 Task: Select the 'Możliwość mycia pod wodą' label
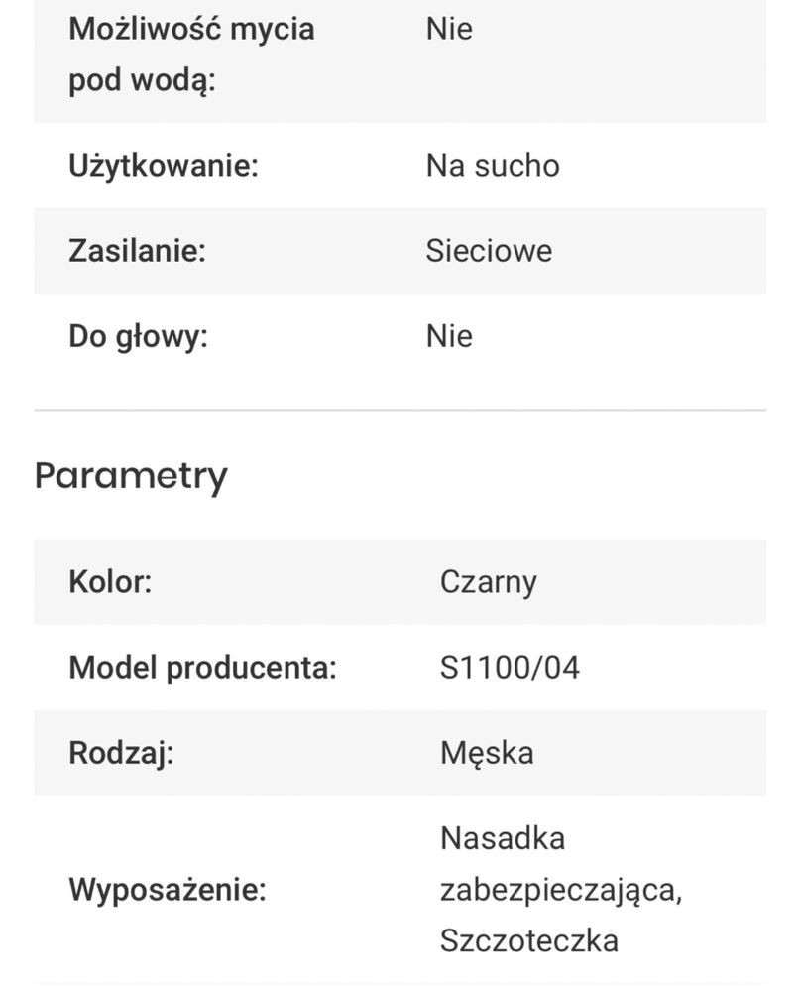(x=191, y=55)
